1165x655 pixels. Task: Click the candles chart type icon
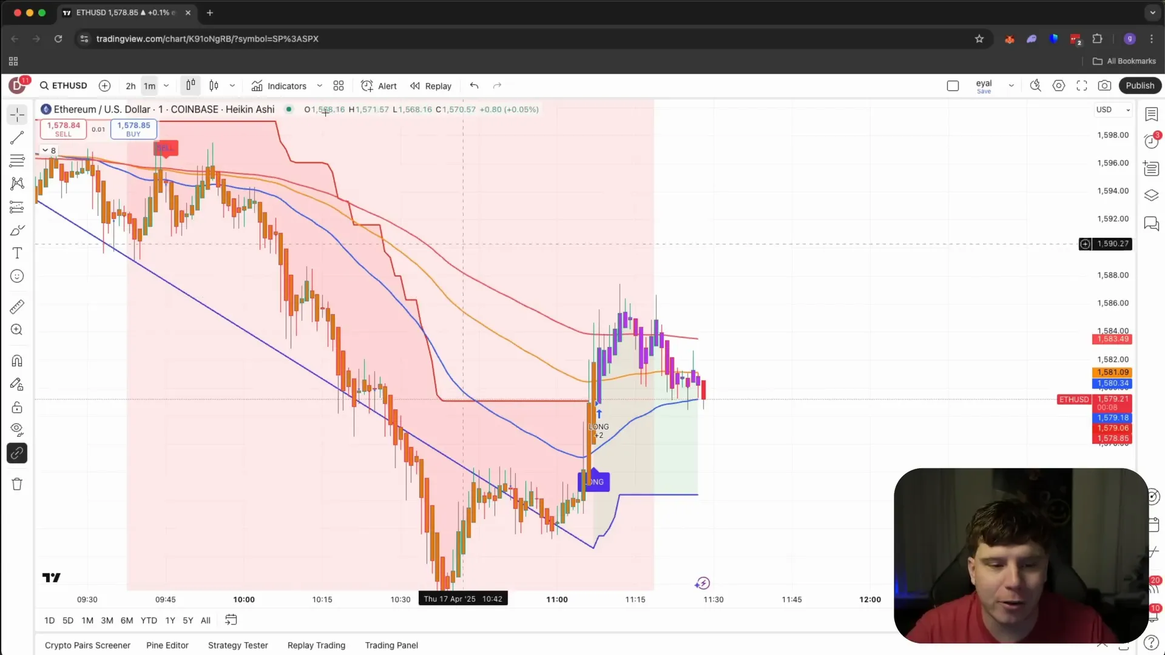pos(214,86)
